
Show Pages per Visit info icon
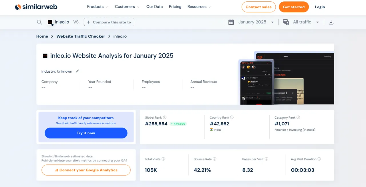coord(266,159)
